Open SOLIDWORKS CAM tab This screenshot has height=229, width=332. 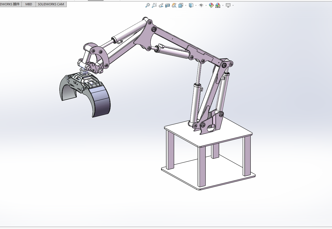point(51,4)
